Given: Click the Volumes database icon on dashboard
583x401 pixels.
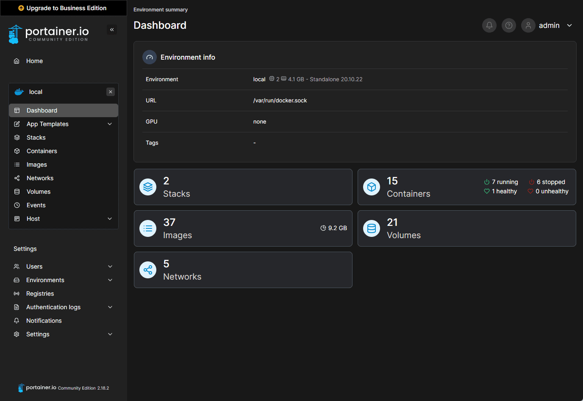Looking at the screenshot, I should pos(372,228).
